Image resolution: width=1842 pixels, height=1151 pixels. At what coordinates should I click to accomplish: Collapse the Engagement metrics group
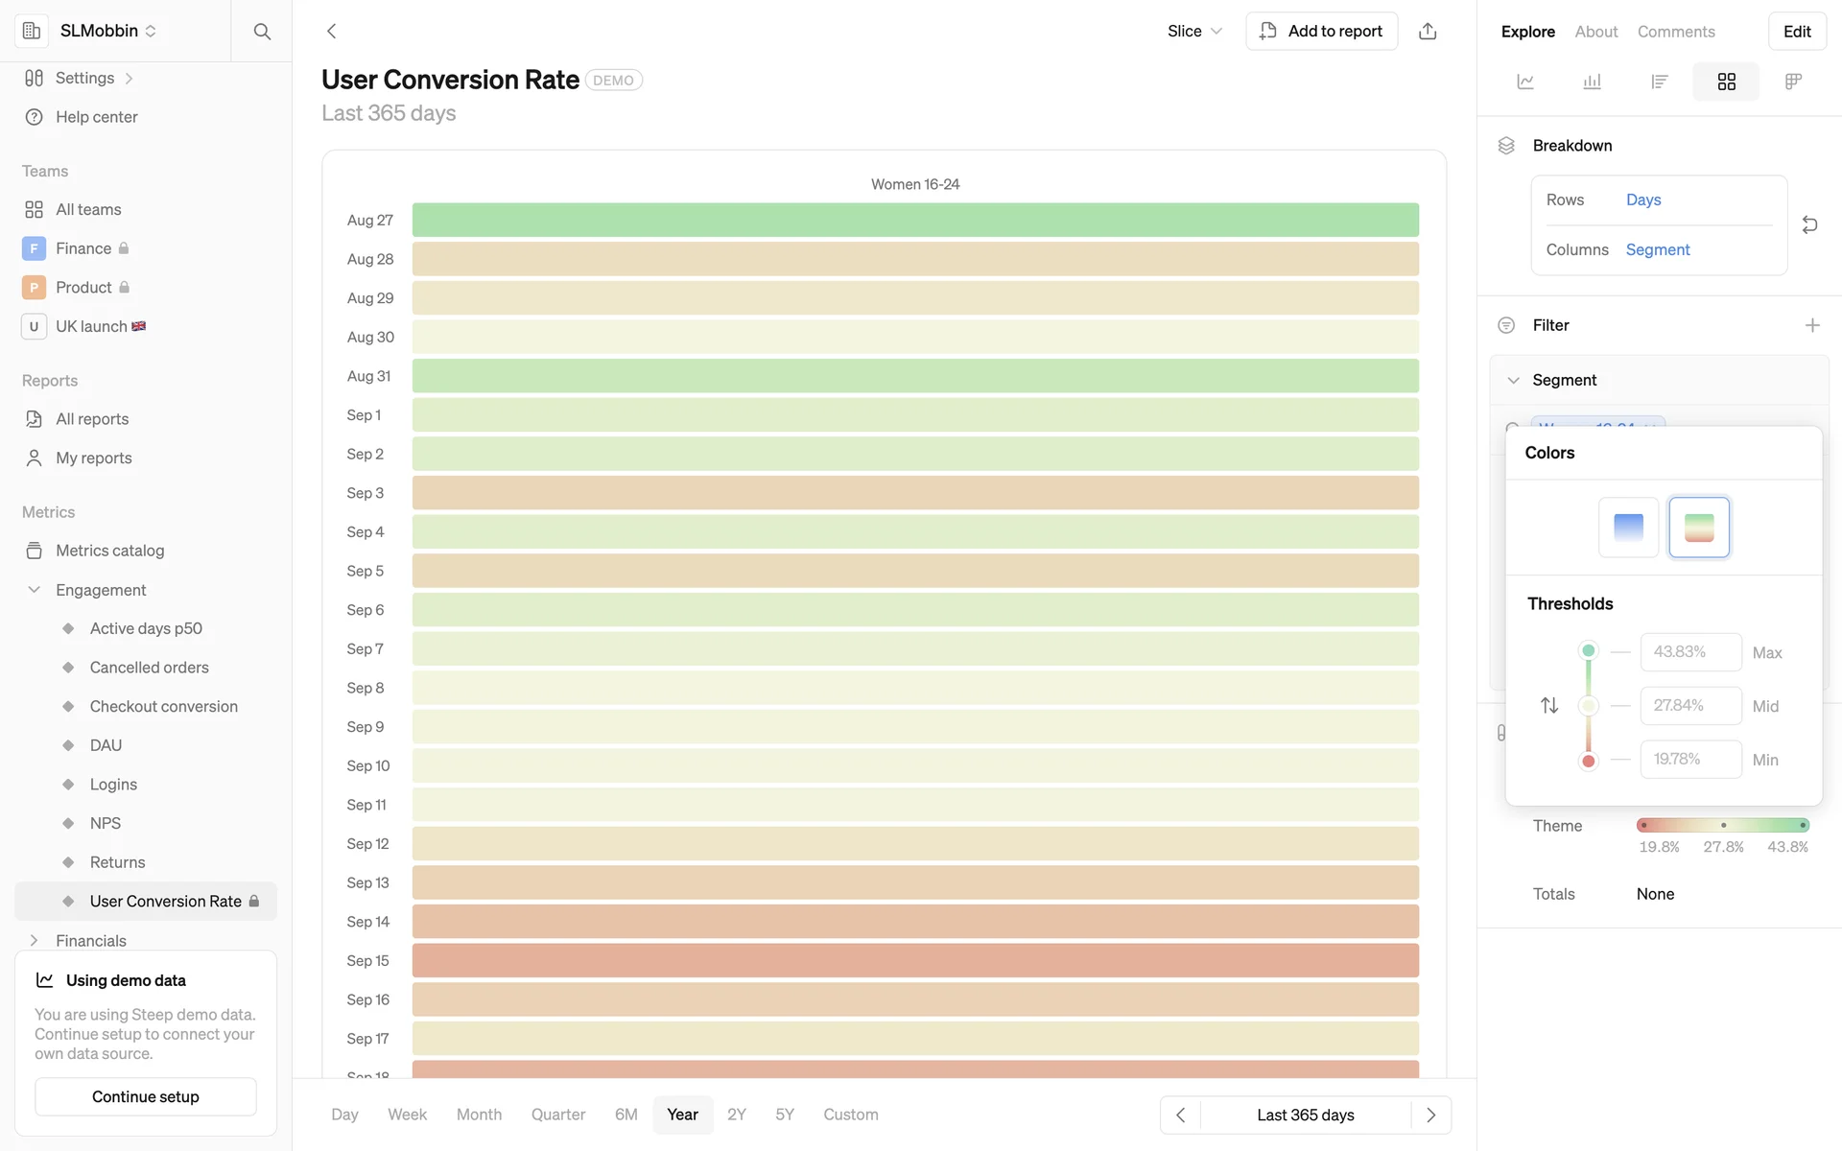click(x=35, y=590)
